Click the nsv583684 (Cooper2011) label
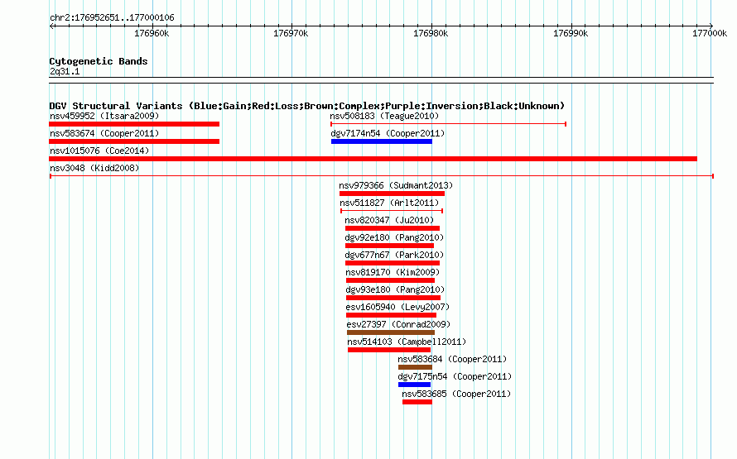The width and height of the screenshot is (737, 459). pos(452,359)
